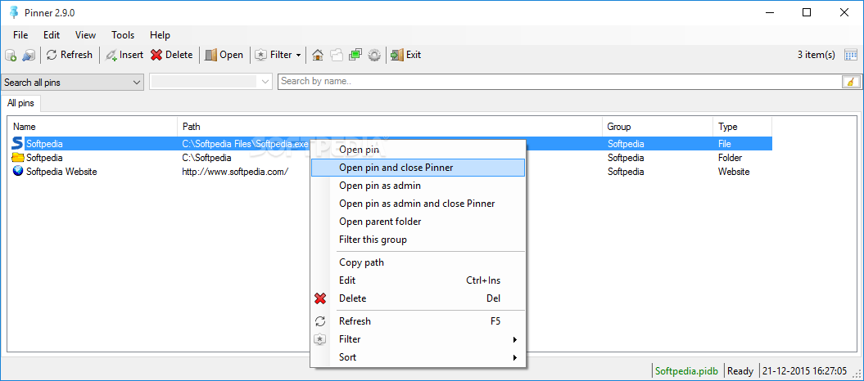Click the 'Folder' type cell
864x381 pixels.
click(731, 158)
